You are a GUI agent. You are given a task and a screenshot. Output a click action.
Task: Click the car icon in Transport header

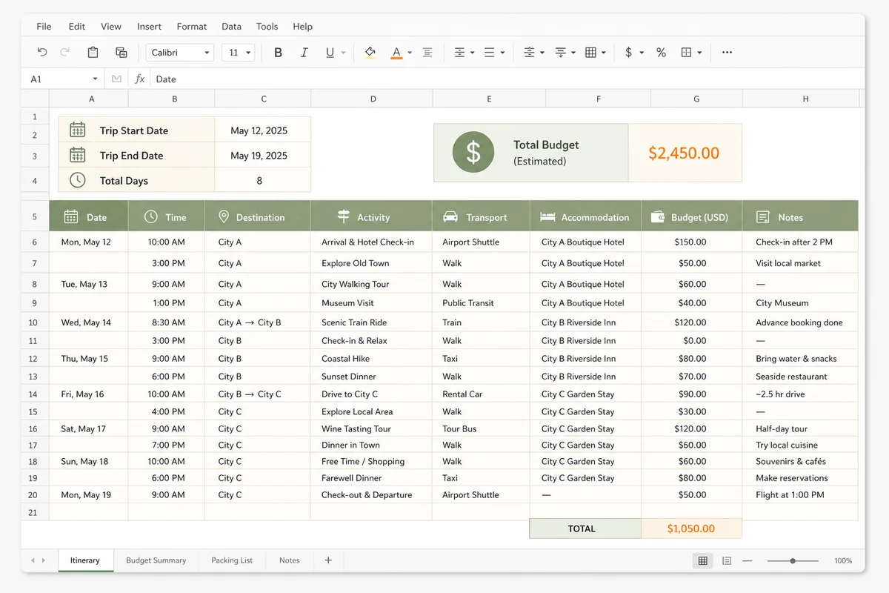pos(450,217)
